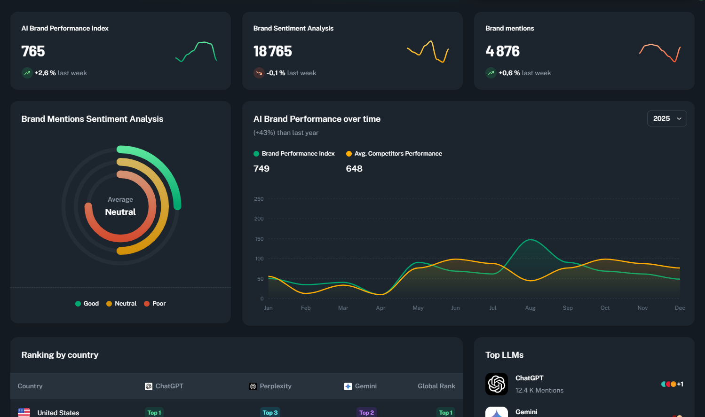Toggle the Good sentiment legend item

[87, 304]
